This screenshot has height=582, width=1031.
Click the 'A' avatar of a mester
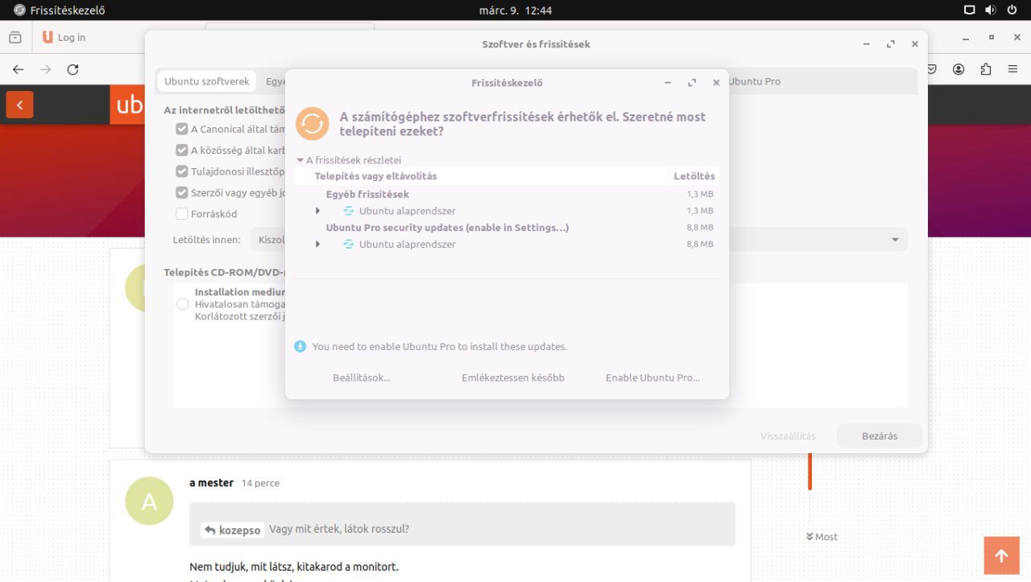[149, 501]
